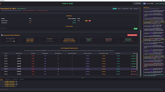Click the Total Money Earned statistic card

pyautogui.click(x=128, y=40)
